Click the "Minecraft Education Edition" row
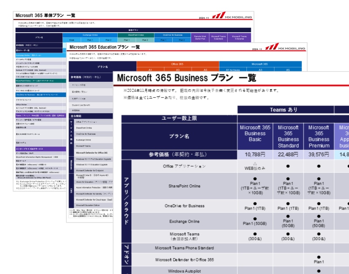 pos(93,205)
